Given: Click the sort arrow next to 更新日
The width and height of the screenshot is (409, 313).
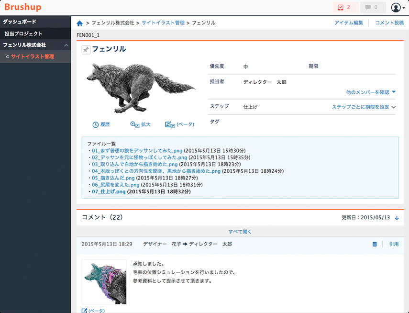Looking at the screenshot, I should pyautogui.click(x=397, y=218).
